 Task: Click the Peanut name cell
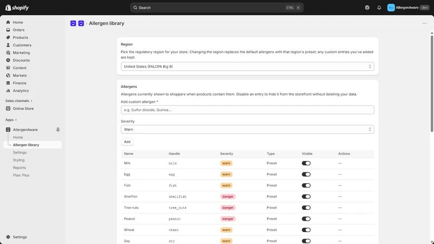coord(130,219)
